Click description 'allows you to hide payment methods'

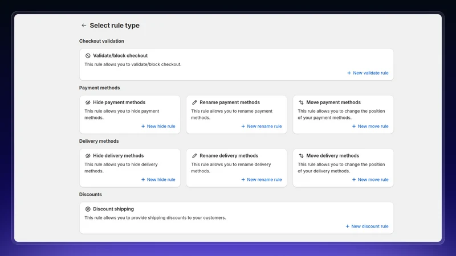[122, 114]
